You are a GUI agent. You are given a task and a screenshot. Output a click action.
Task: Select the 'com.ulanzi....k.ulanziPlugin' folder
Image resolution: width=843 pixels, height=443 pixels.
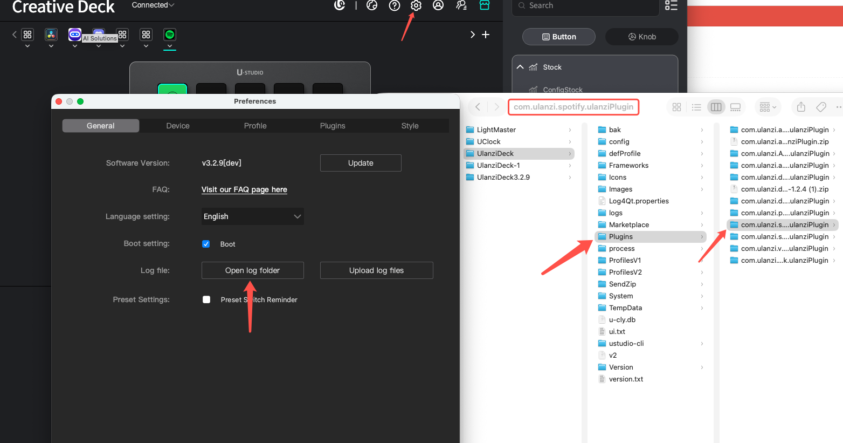pyautogui.click(x=783, y=260)
